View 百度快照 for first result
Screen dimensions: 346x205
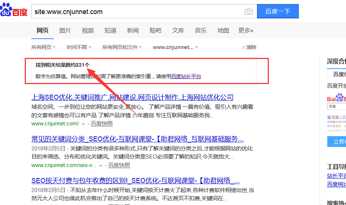pos(102,124)
